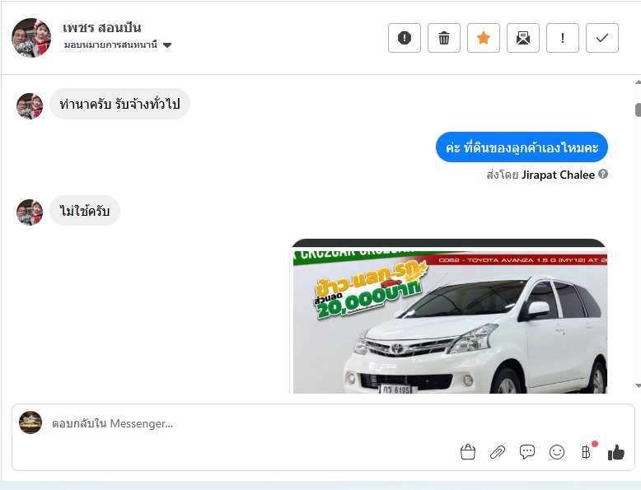Delete conversation using trash icon
This screenshot has width=641, height=490.
click(x=444, y=38)
